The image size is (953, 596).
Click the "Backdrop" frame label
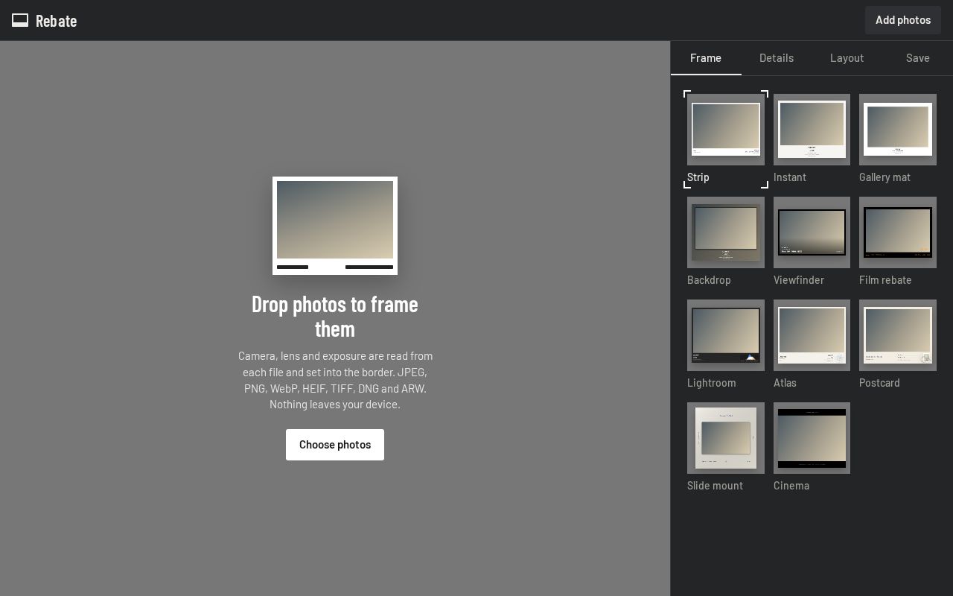(x=709, y=280)
